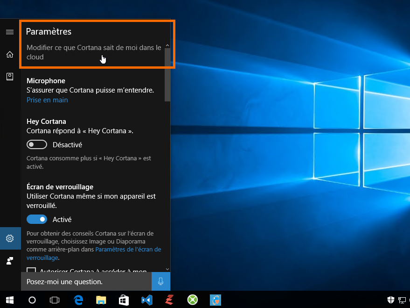Click the Prise en main link
The height and width of the screenshot is (308, 410).
(47, 100)
